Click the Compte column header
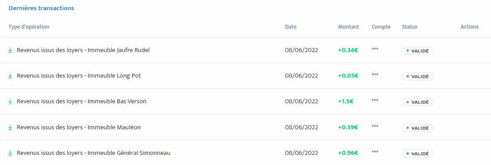 click(381, 27)
